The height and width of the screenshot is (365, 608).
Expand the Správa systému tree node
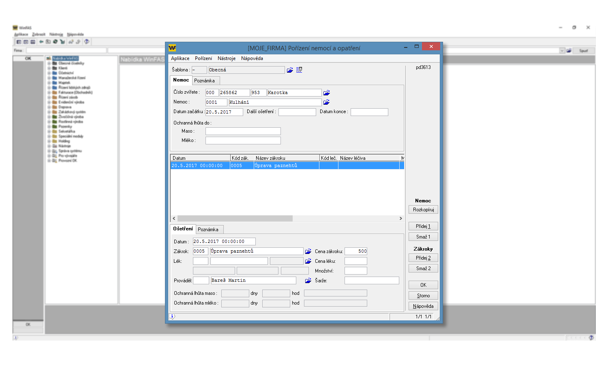point(49,151)
